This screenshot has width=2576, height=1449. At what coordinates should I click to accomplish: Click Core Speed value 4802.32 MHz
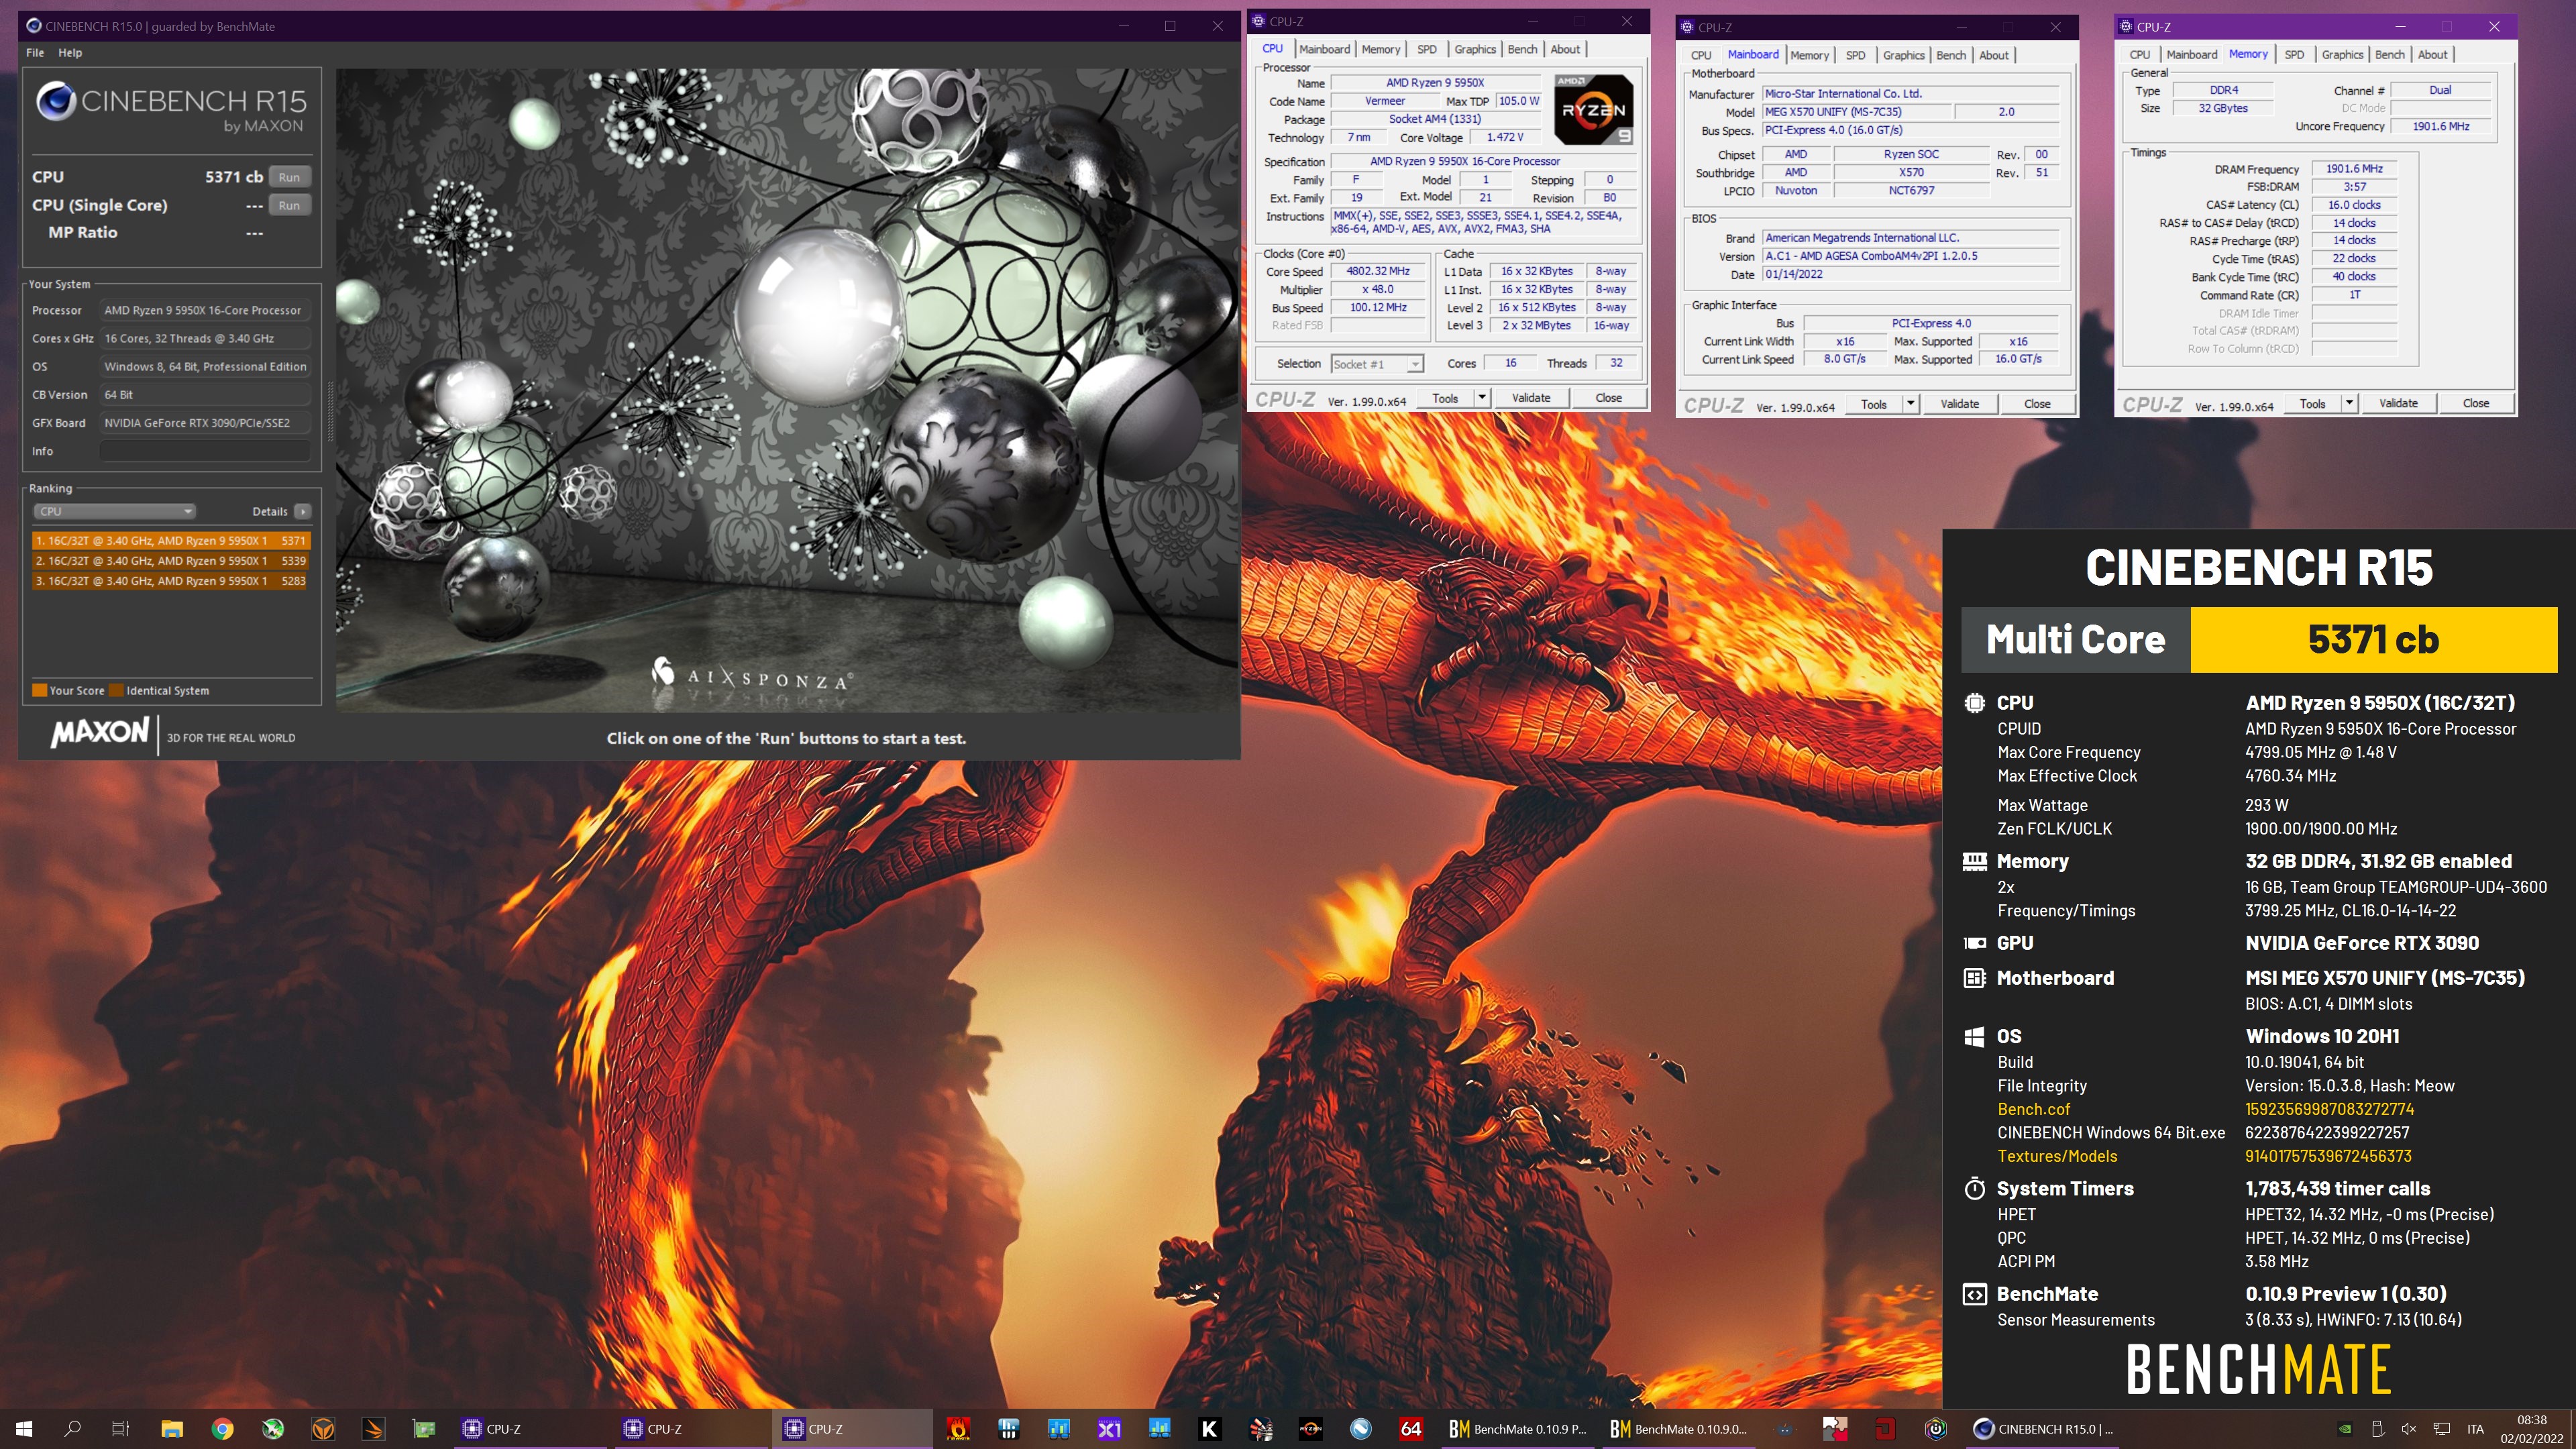pyautogui.click(x=1377, y=271)
